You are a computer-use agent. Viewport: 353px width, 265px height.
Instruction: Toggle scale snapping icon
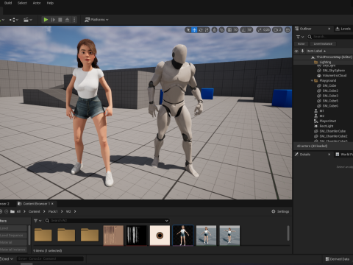[260, 30]
